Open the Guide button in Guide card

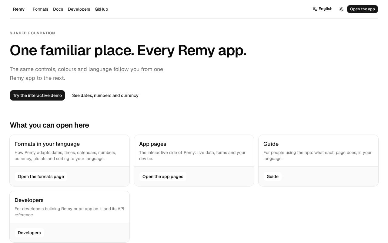[273, 176]
